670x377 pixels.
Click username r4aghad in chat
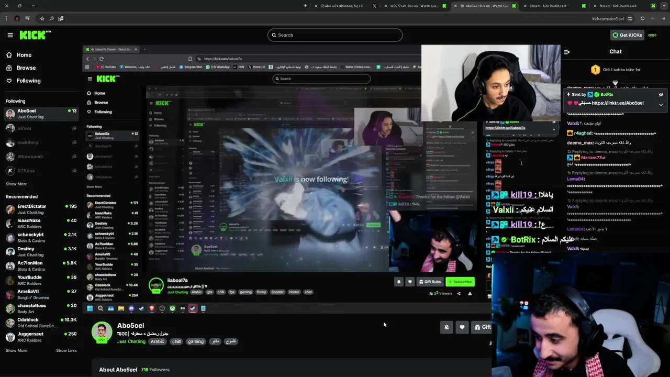point(583,134)
